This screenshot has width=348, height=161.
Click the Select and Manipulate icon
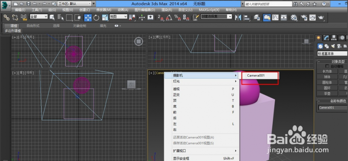142,17
